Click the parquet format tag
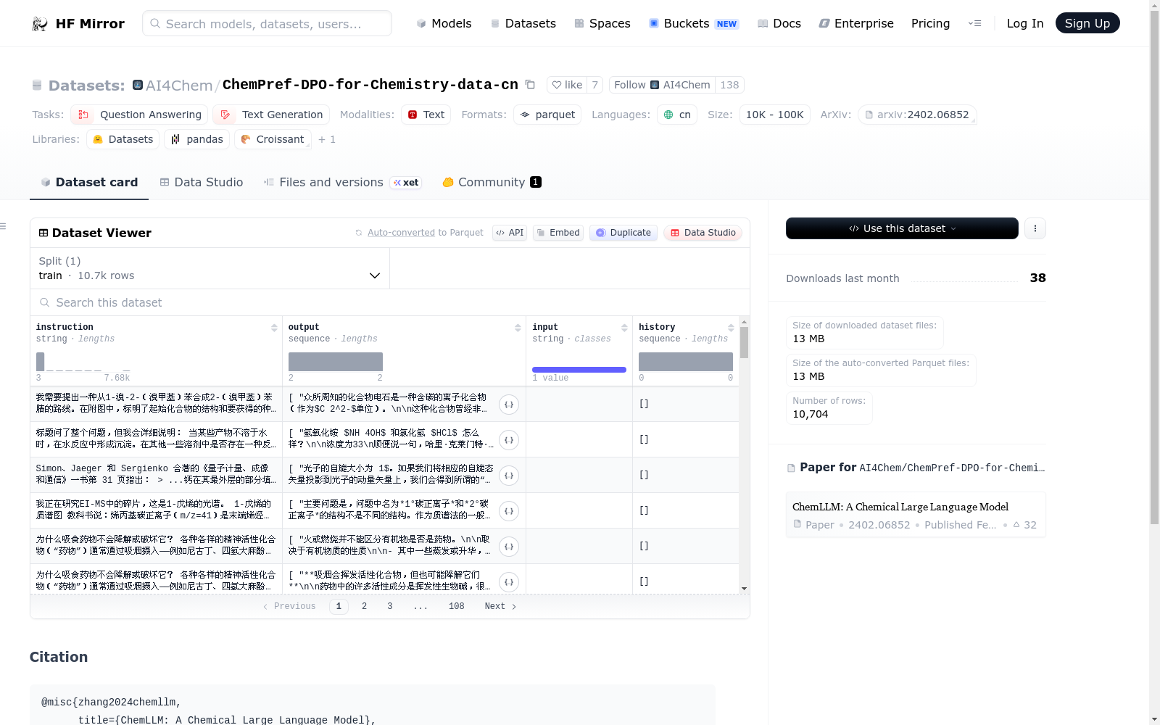 [547, 115]
